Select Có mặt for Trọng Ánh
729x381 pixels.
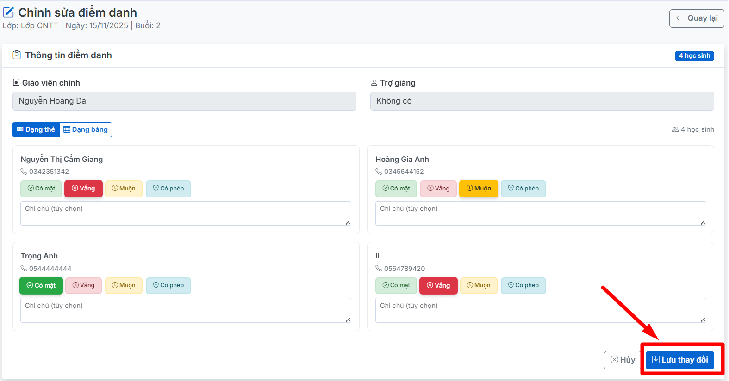[x=41, y=286]
